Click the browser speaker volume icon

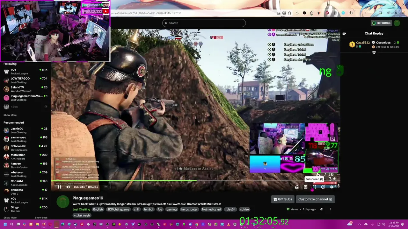coord(388,13)
